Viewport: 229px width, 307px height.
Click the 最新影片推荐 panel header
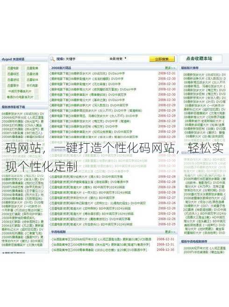pyautogui.click(x=190, y=68)
